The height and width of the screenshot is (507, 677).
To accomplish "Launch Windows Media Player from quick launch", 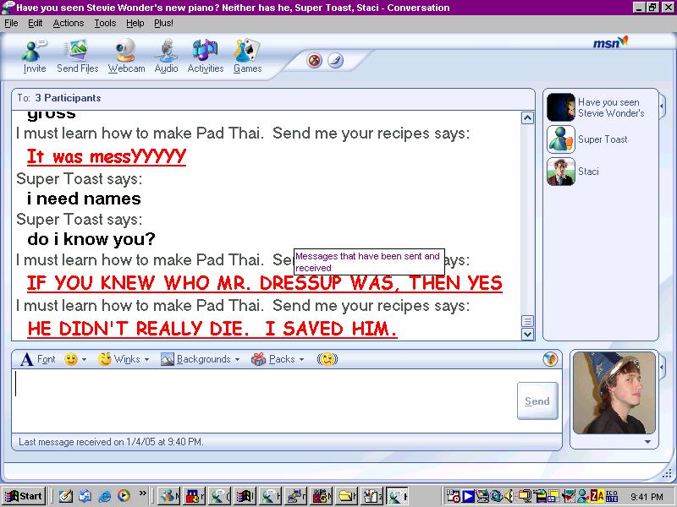I will 124,496.
